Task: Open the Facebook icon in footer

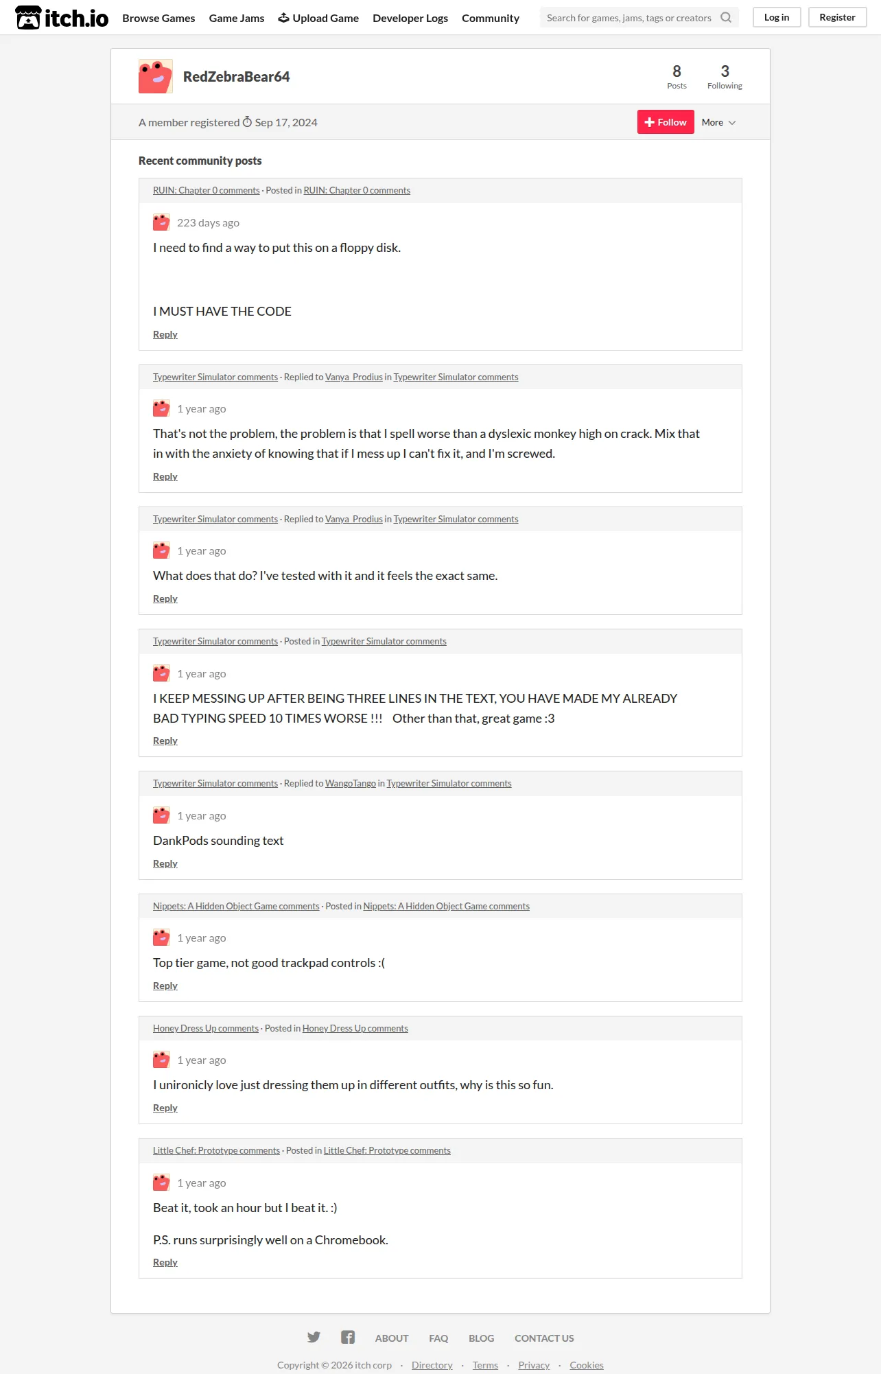Action: pyautogui.click(x=348, y=1337)
